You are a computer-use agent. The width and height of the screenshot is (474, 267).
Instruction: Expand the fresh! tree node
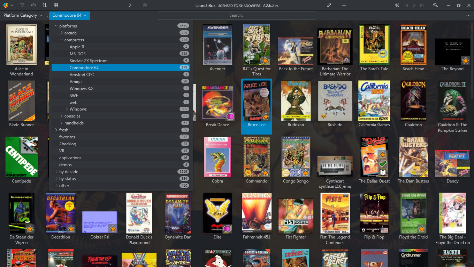pyautogui.click(x=56, y=130)
